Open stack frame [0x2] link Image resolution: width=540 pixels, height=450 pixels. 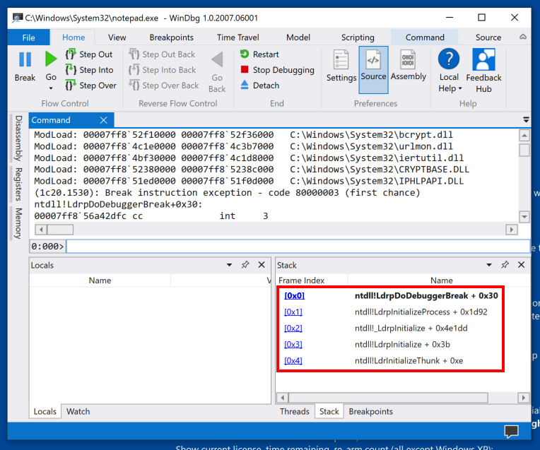[293, 328]
